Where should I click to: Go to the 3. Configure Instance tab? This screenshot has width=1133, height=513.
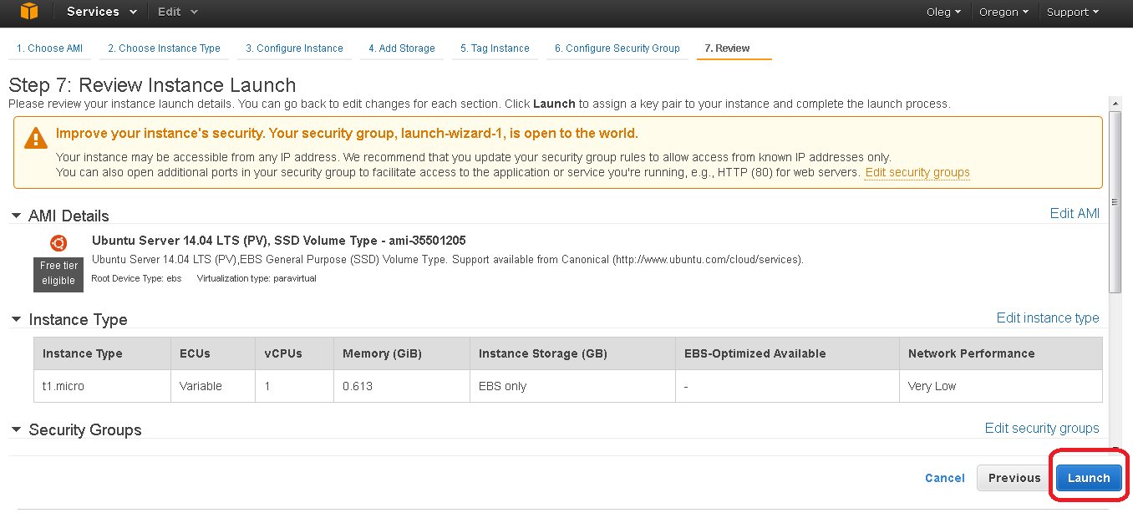point(294,48)
